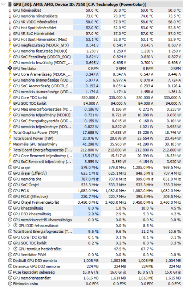Click clock icon beside GPU órajel
The width and height of the screenshot is (183, 290).
coord(10,167)
